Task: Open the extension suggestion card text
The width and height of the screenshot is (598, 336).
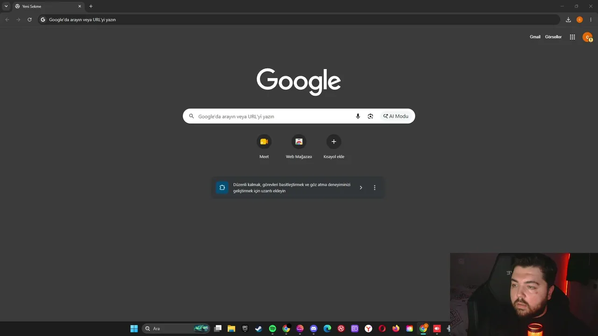Action: tap(292, 188)
